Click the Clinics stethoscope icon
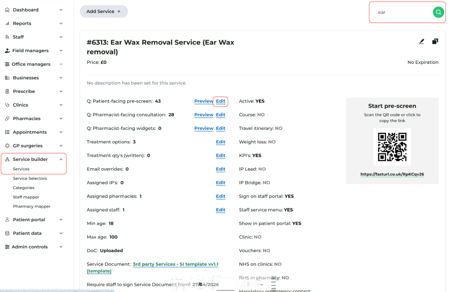450x292 pixels. 7,105
